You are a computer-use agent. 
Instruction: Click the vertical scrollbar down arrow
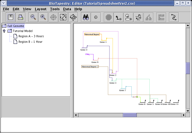point(188,111)
